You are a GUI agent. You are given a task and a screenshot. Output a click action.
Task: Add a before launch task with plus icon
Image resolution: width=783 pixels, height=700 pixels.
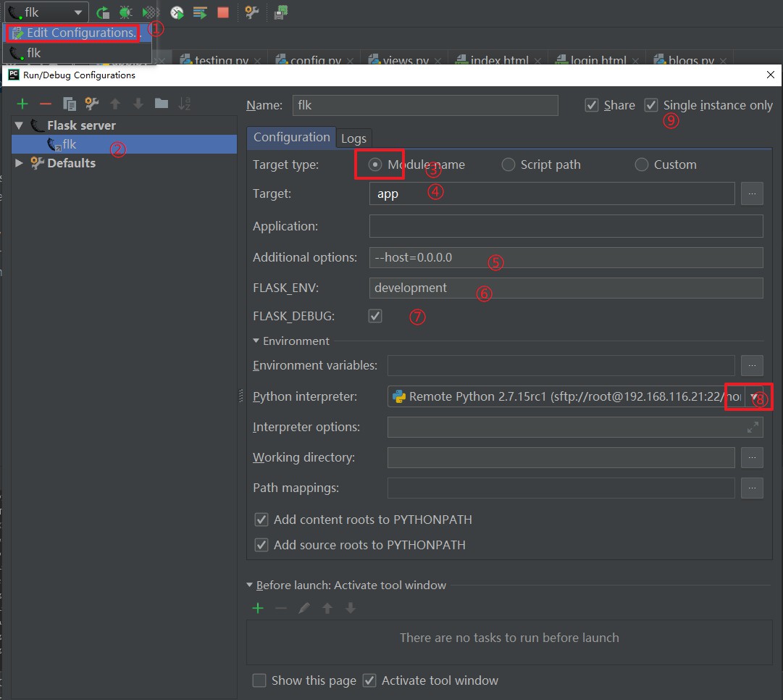point(258,609)
